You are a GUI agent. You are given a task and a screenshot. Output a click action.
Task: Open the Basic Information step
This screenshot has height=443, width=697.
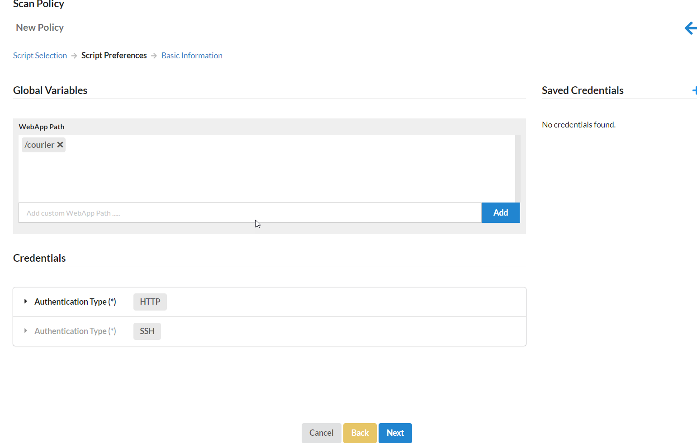pos(192,56)
